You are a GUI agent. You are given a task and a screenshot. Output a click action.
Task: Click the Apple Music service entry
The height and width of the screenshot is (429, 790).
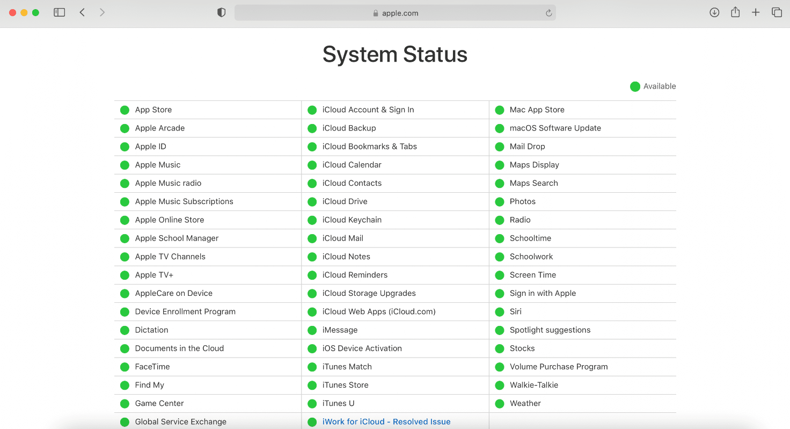158,165
